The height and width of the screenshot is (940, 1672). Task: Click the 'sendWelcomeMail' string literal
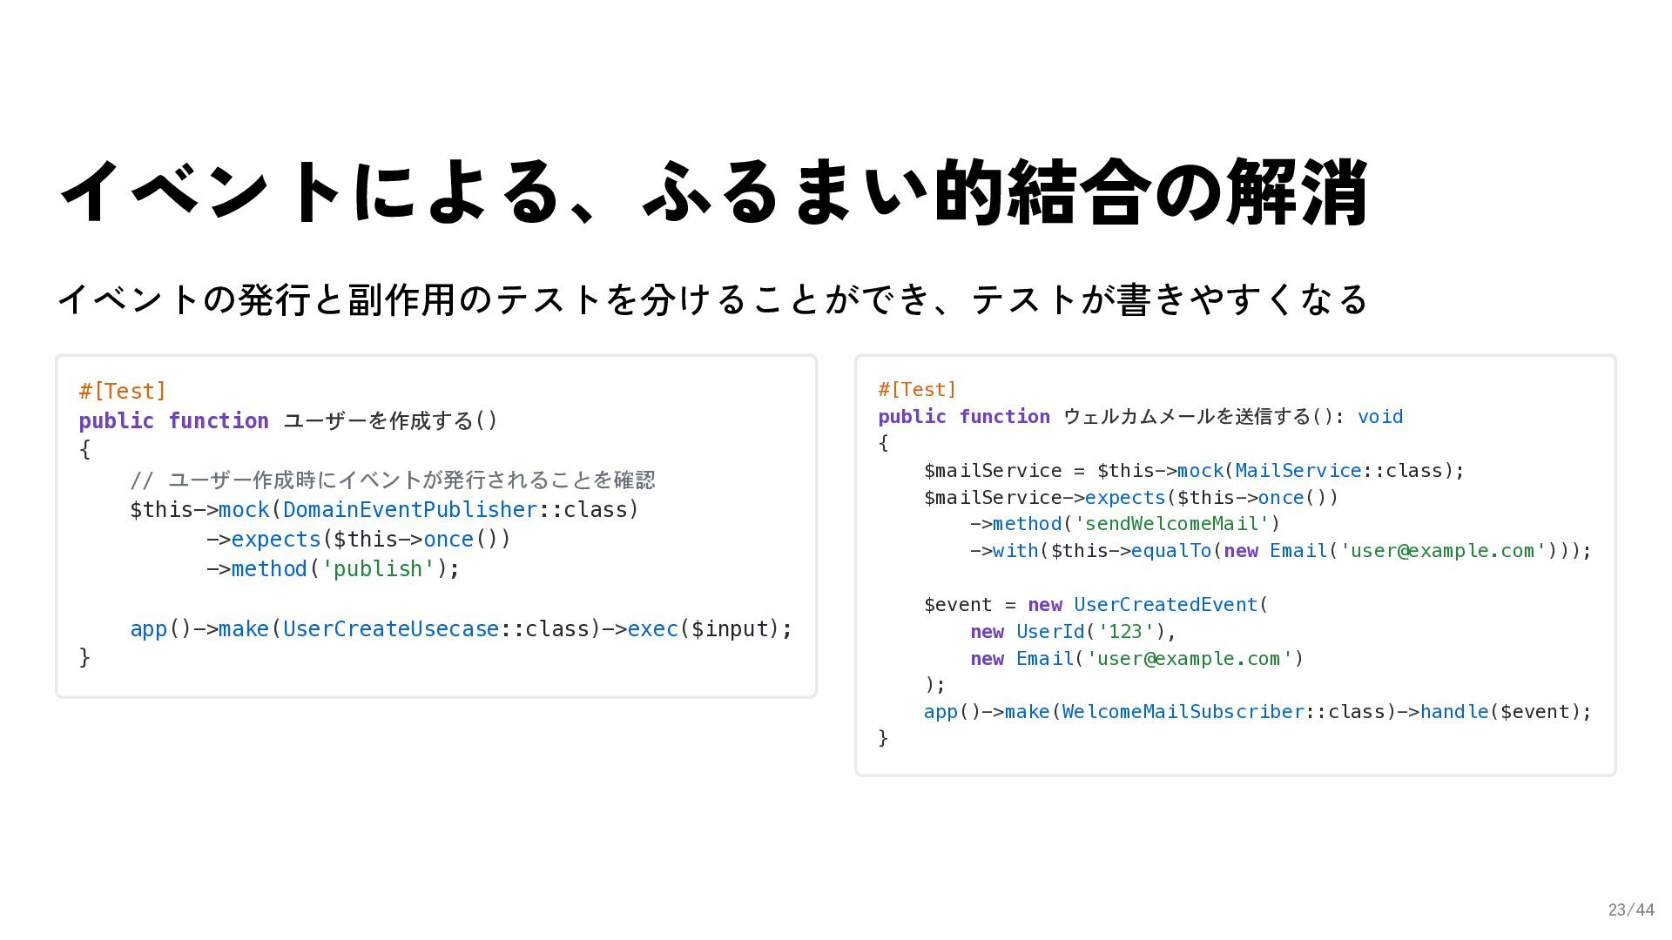tap(1171, 523)
